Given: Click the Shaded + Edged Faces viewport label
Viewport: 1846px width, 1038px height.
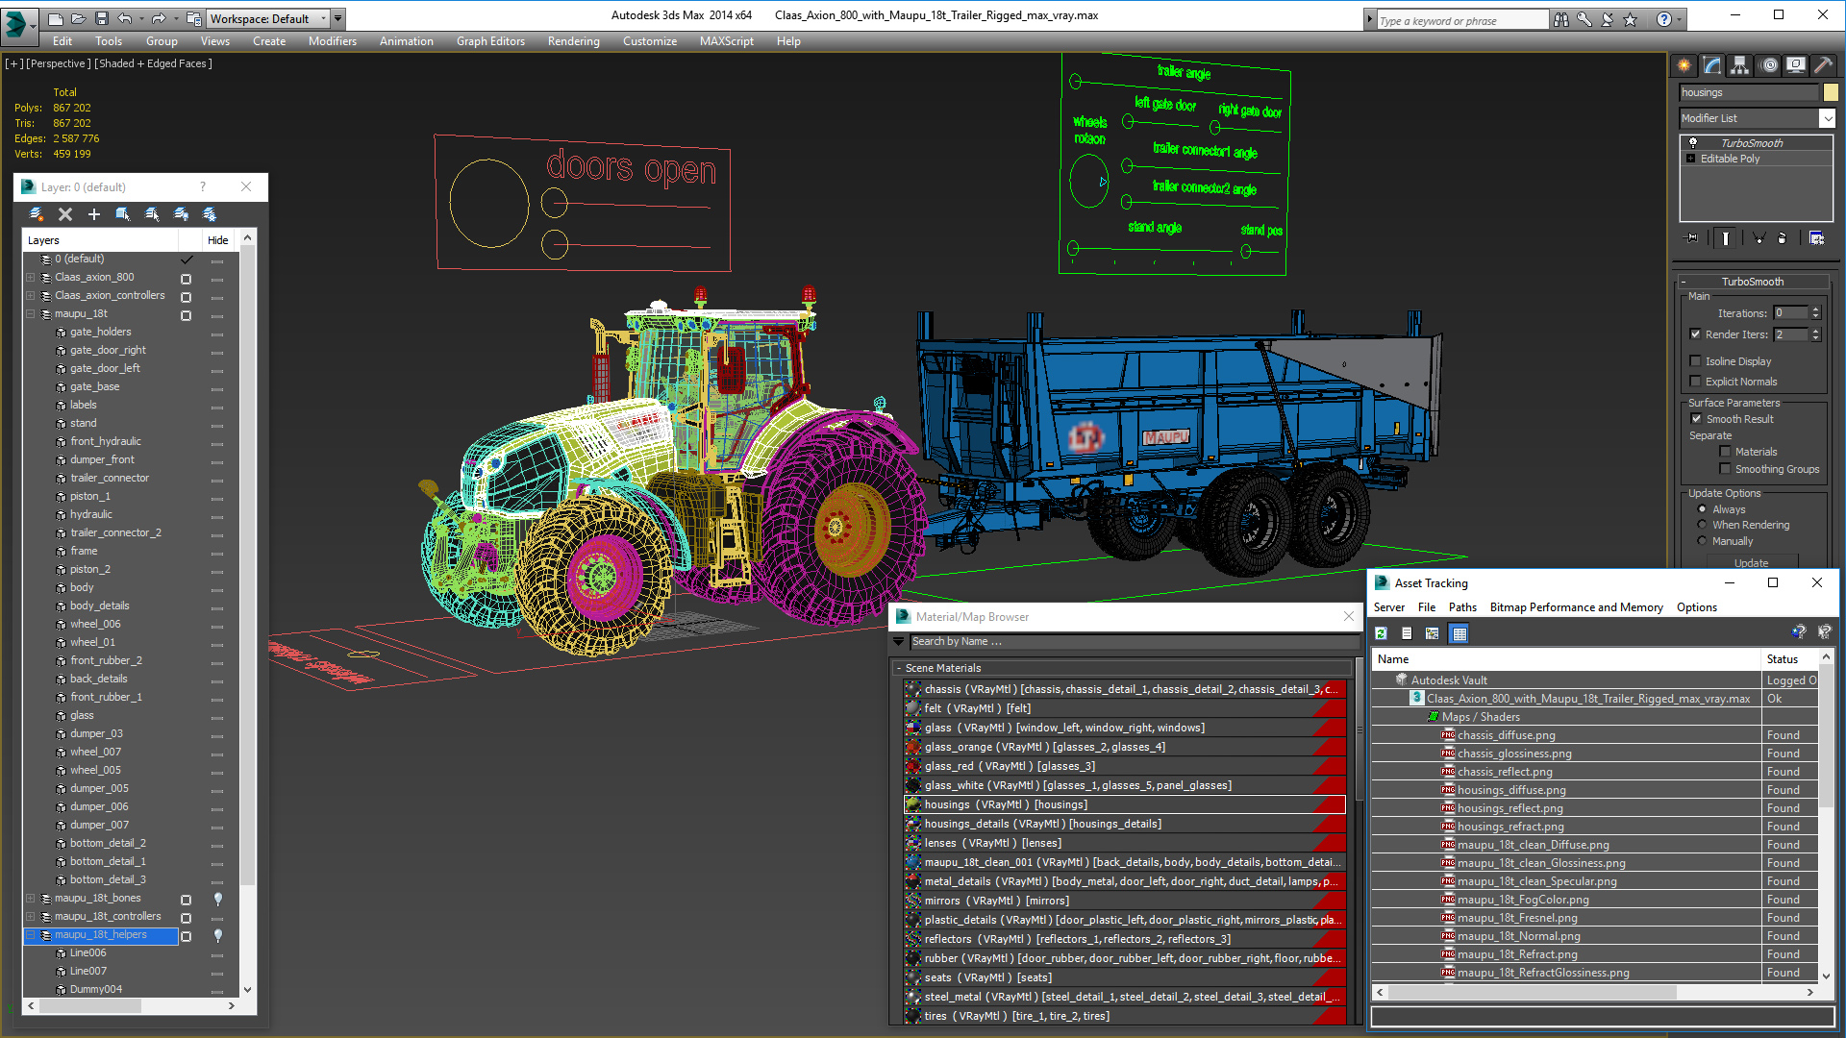Looking at the screenshot, I should (x=154, y=63).
